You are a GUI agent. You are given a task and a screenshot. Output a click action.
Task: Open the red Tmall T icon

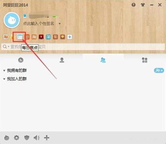point(41,37)
